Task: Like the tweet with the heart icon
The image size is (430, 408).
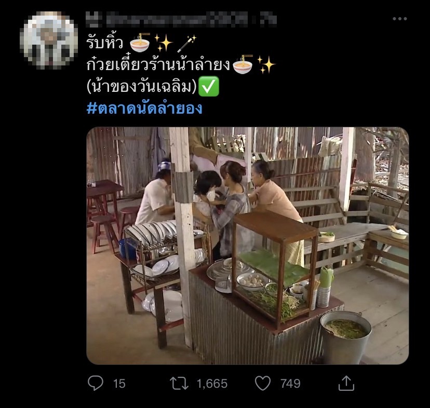Action: point(263,383)
